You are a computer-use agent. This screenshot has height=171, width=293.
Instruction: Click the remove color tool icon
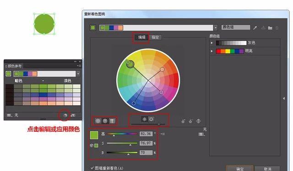[190, 121]
